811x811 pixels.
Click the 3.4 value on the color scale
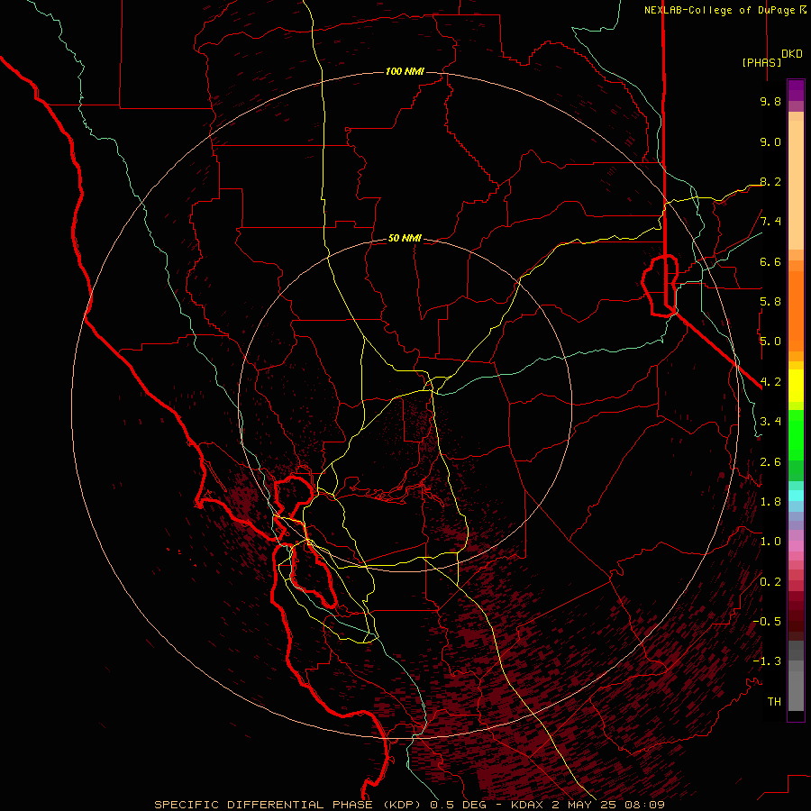[770, 422]
